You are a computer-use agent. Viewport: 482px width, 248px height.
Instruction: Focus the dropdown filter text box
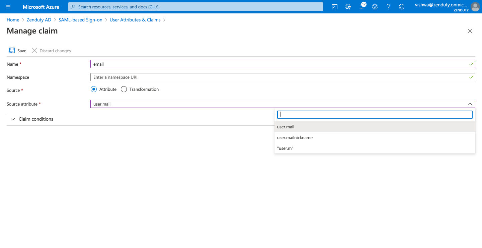click(375, 115)
